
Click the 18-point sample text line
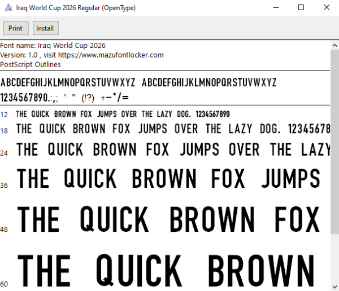tap(173, 129)
